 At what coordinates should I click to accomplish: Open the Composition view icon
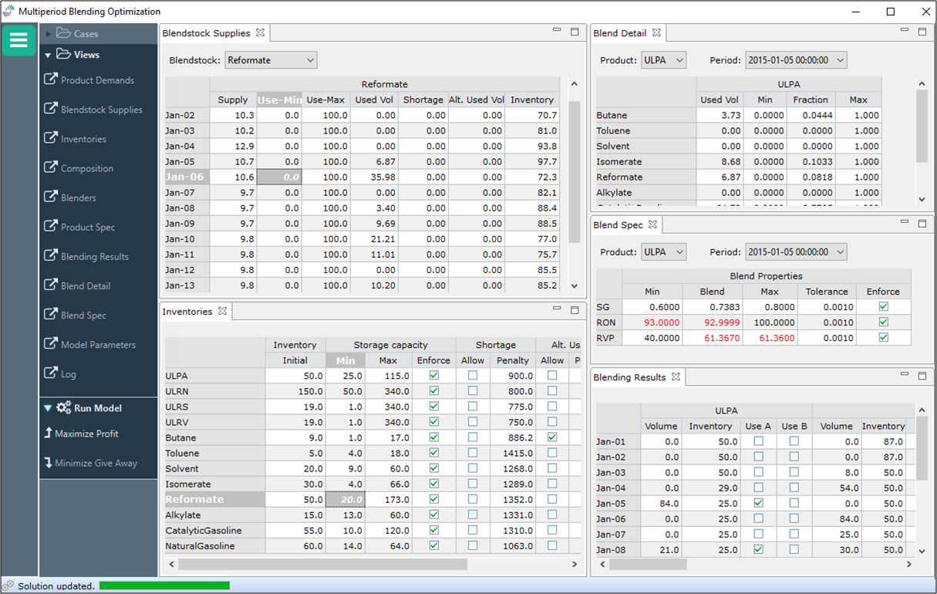click(x=51, y=167)
